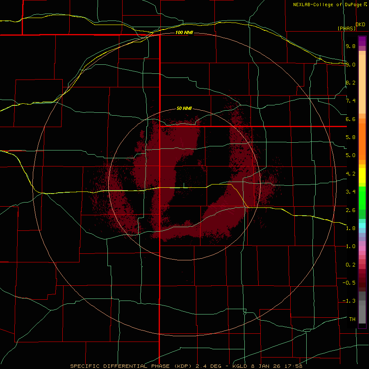Click the 1.0 value on the color scale
Viewport: 369px width, 369px height.
click(351, 246)
